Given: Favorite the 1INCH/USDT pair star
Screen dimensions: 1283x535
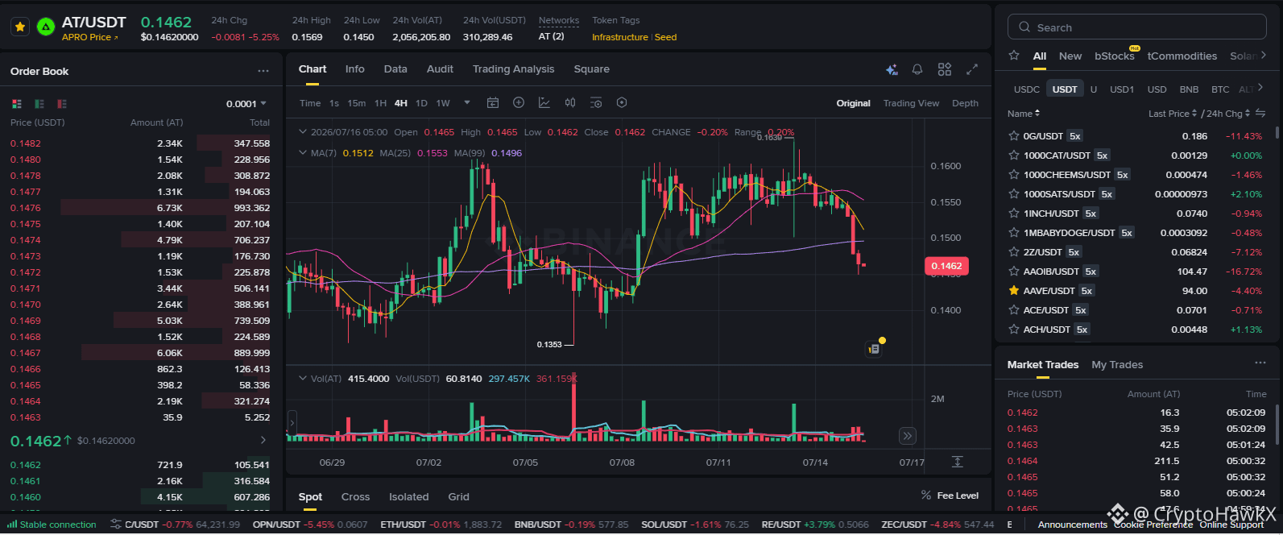Looking at the screenshot, I should pyautogui.click(x=1014, y=214).
